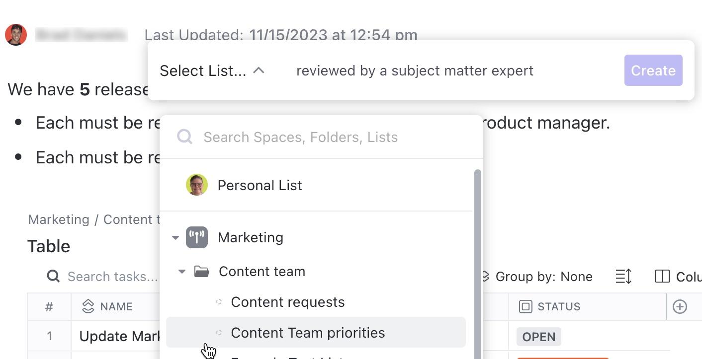The height and width of the screenshot is (359, 702).
Task: Click the Content team folder icon
Action: click(201, 272)
